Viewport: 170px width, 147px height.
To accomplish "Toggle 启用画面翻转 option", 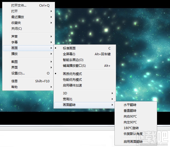I will pyautogui.click(x=136, y=141).
